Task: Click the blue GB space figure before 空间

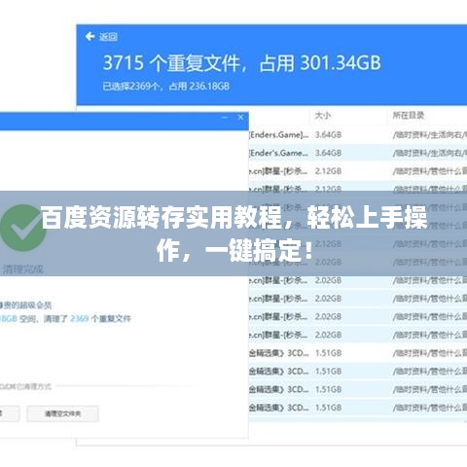Action: point(8,319)
